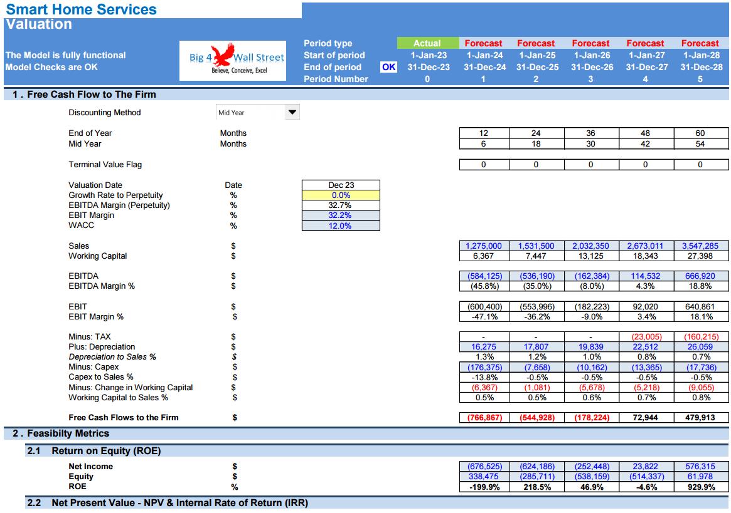Select the 2024 Sales cell 1,275,000

click(484, 246)
